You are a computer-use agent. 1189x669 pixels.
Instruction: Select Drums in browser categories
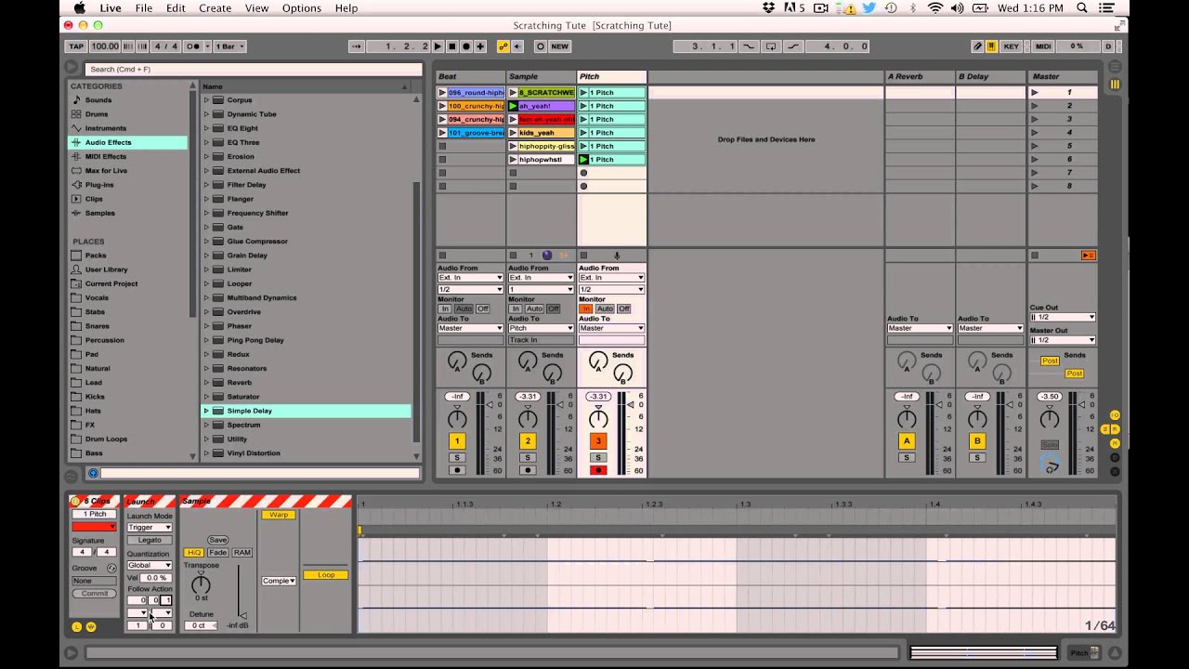[96, 114]
